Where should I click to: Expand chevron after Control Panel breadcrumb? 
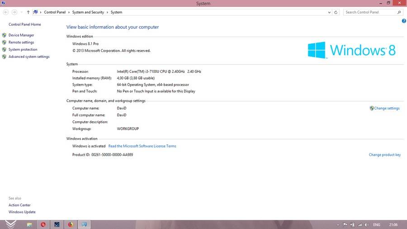click(69, 12)
